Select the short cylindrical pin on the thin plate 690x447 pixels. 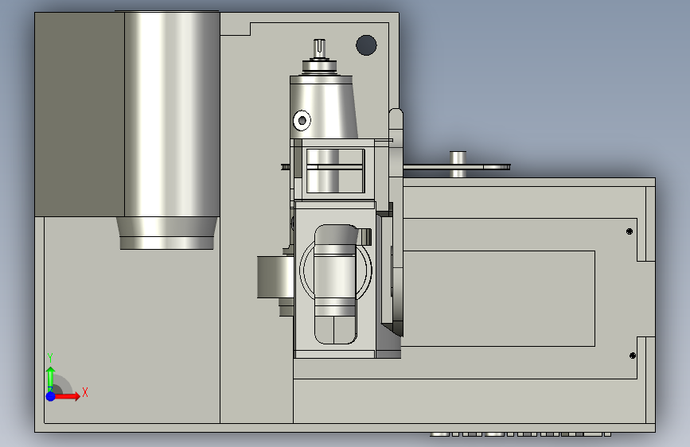pyautogui.click(x=458, y=164)
